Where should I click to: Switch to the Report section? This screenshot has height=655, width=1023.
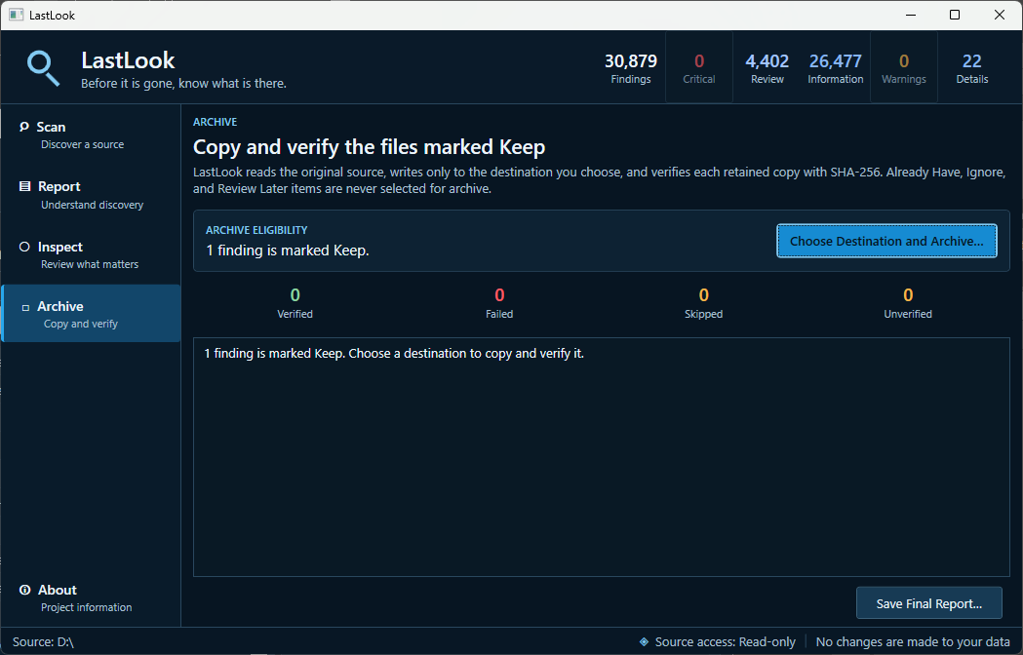coord(92,195)
